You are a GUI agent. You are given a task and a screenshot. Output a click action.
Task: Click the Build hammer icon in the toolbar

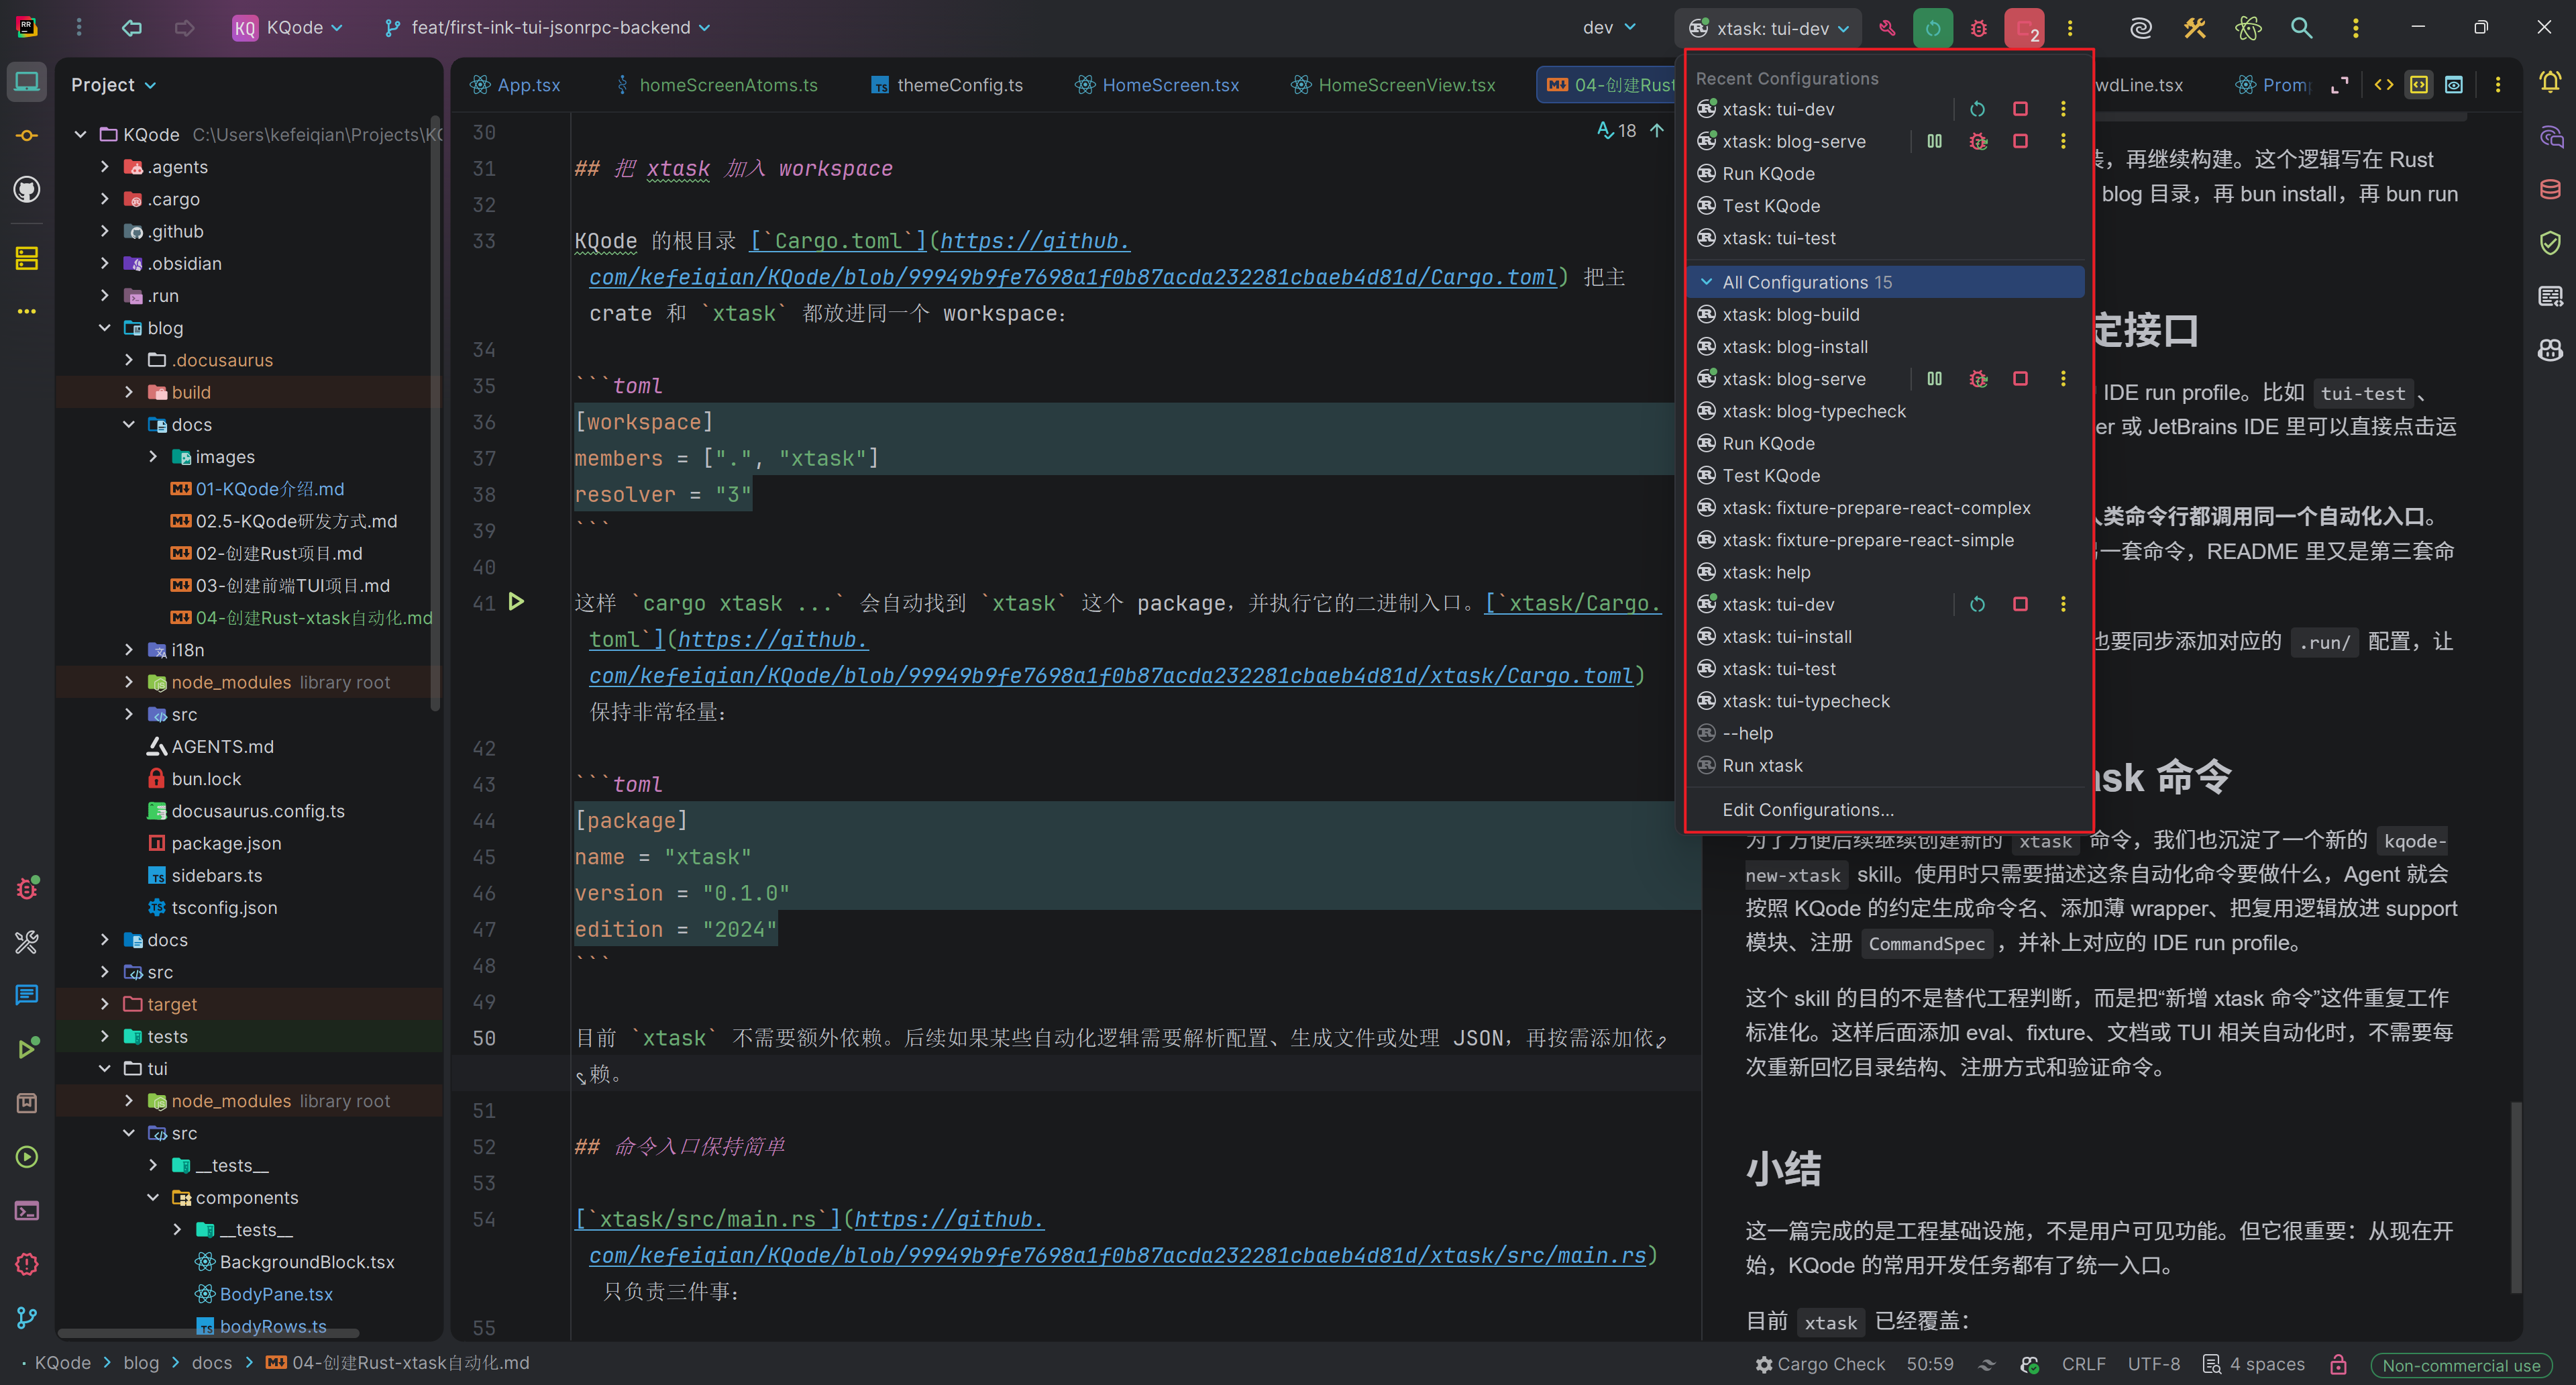click(1887, 28)
